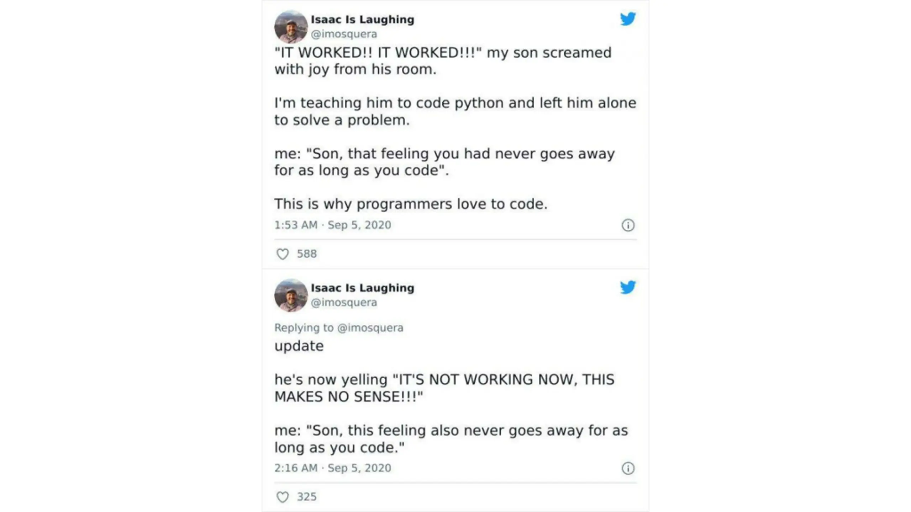
Task: Click the Twitter bird icon on the first tweet
Action: 628,19
